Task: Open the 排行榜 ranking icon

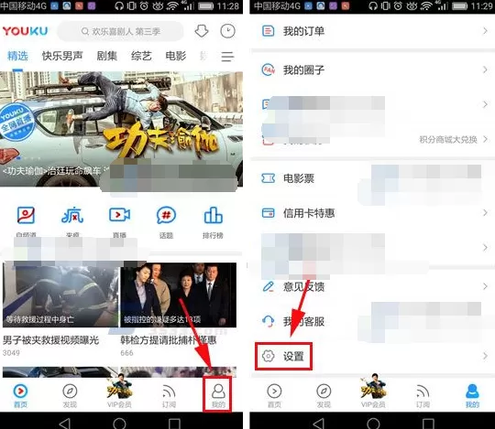Action: pos(213,216)
